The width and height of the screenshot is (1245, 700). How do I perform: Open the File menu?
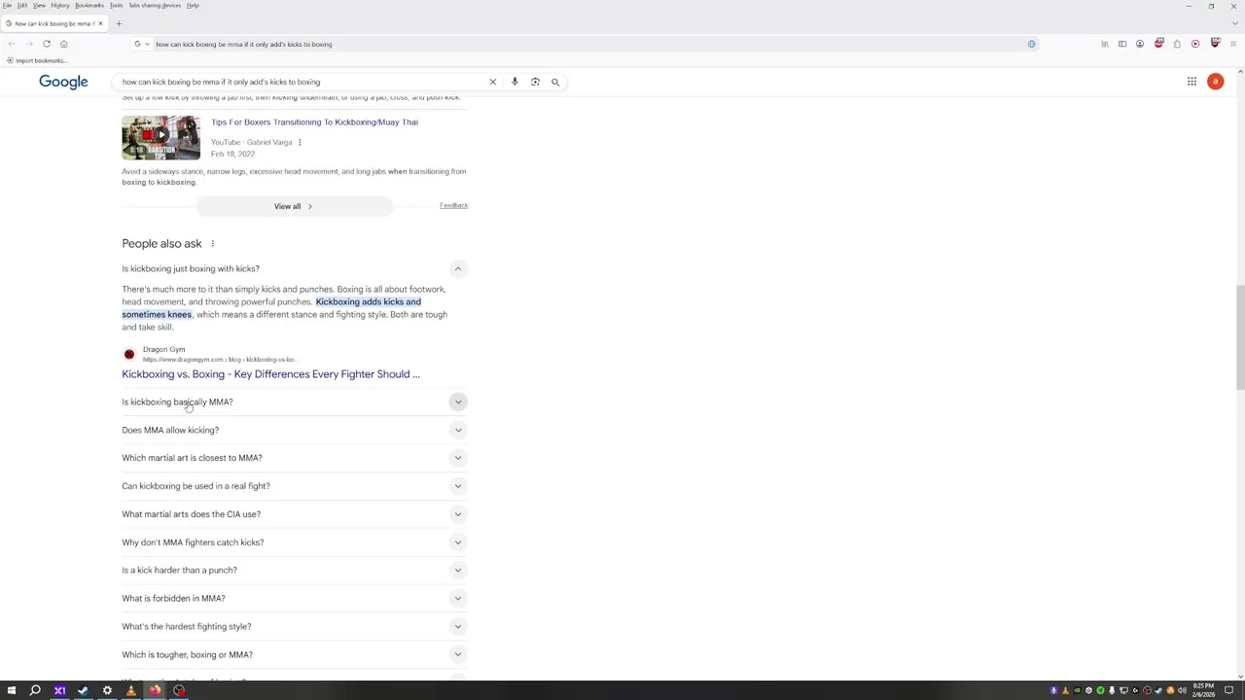point(7,6)
